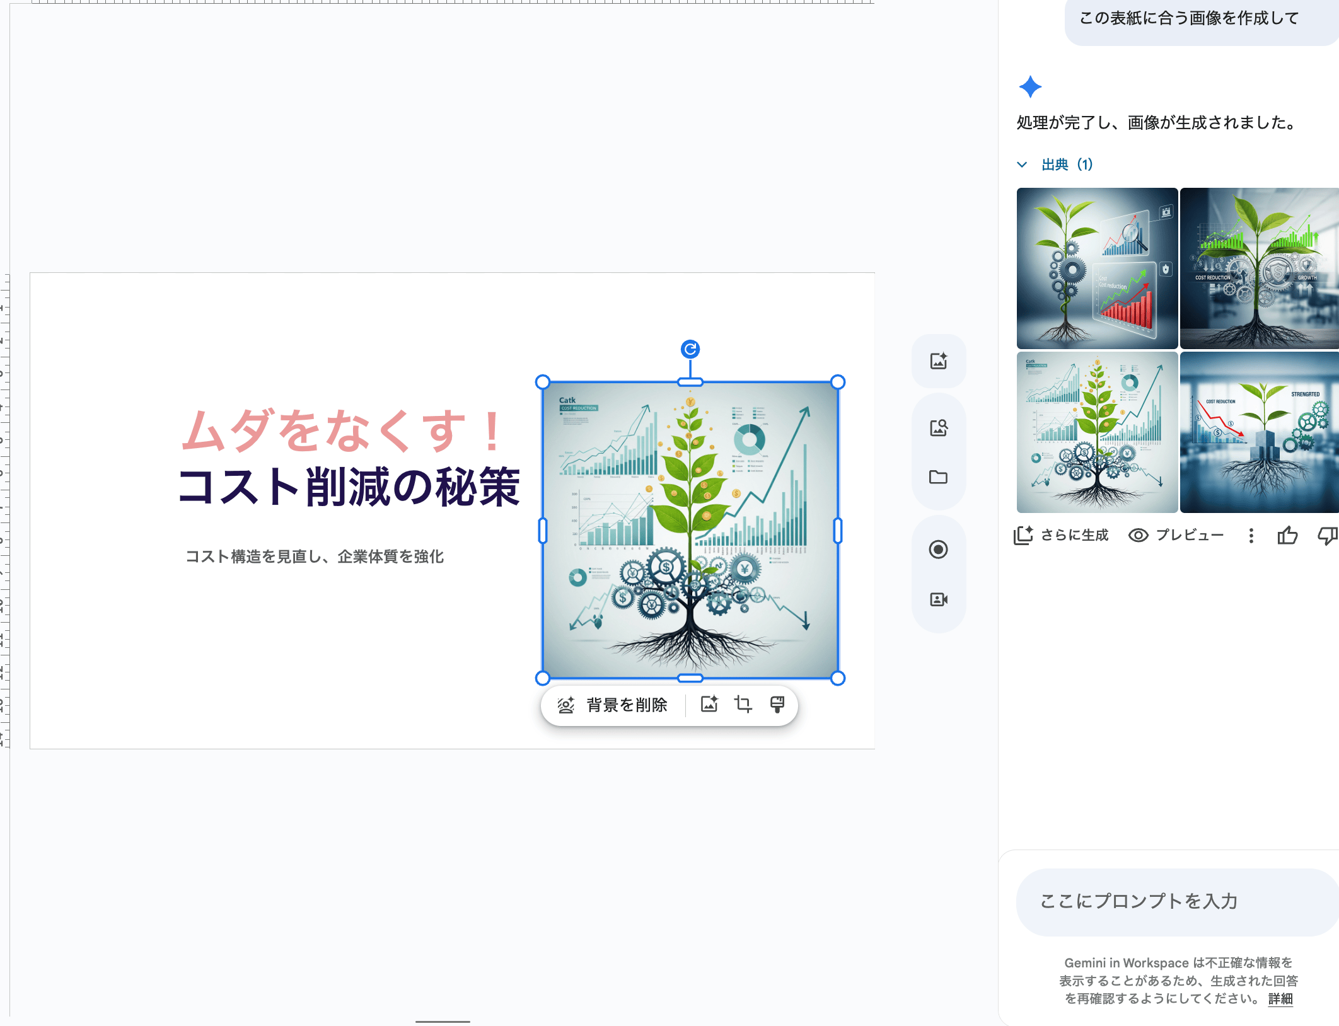Image resolution: width=1339 pixels, height=1026 pixels.
Task: Click the image generation sidebar icon
Action: pyautogui.click(x=939, y=361)
